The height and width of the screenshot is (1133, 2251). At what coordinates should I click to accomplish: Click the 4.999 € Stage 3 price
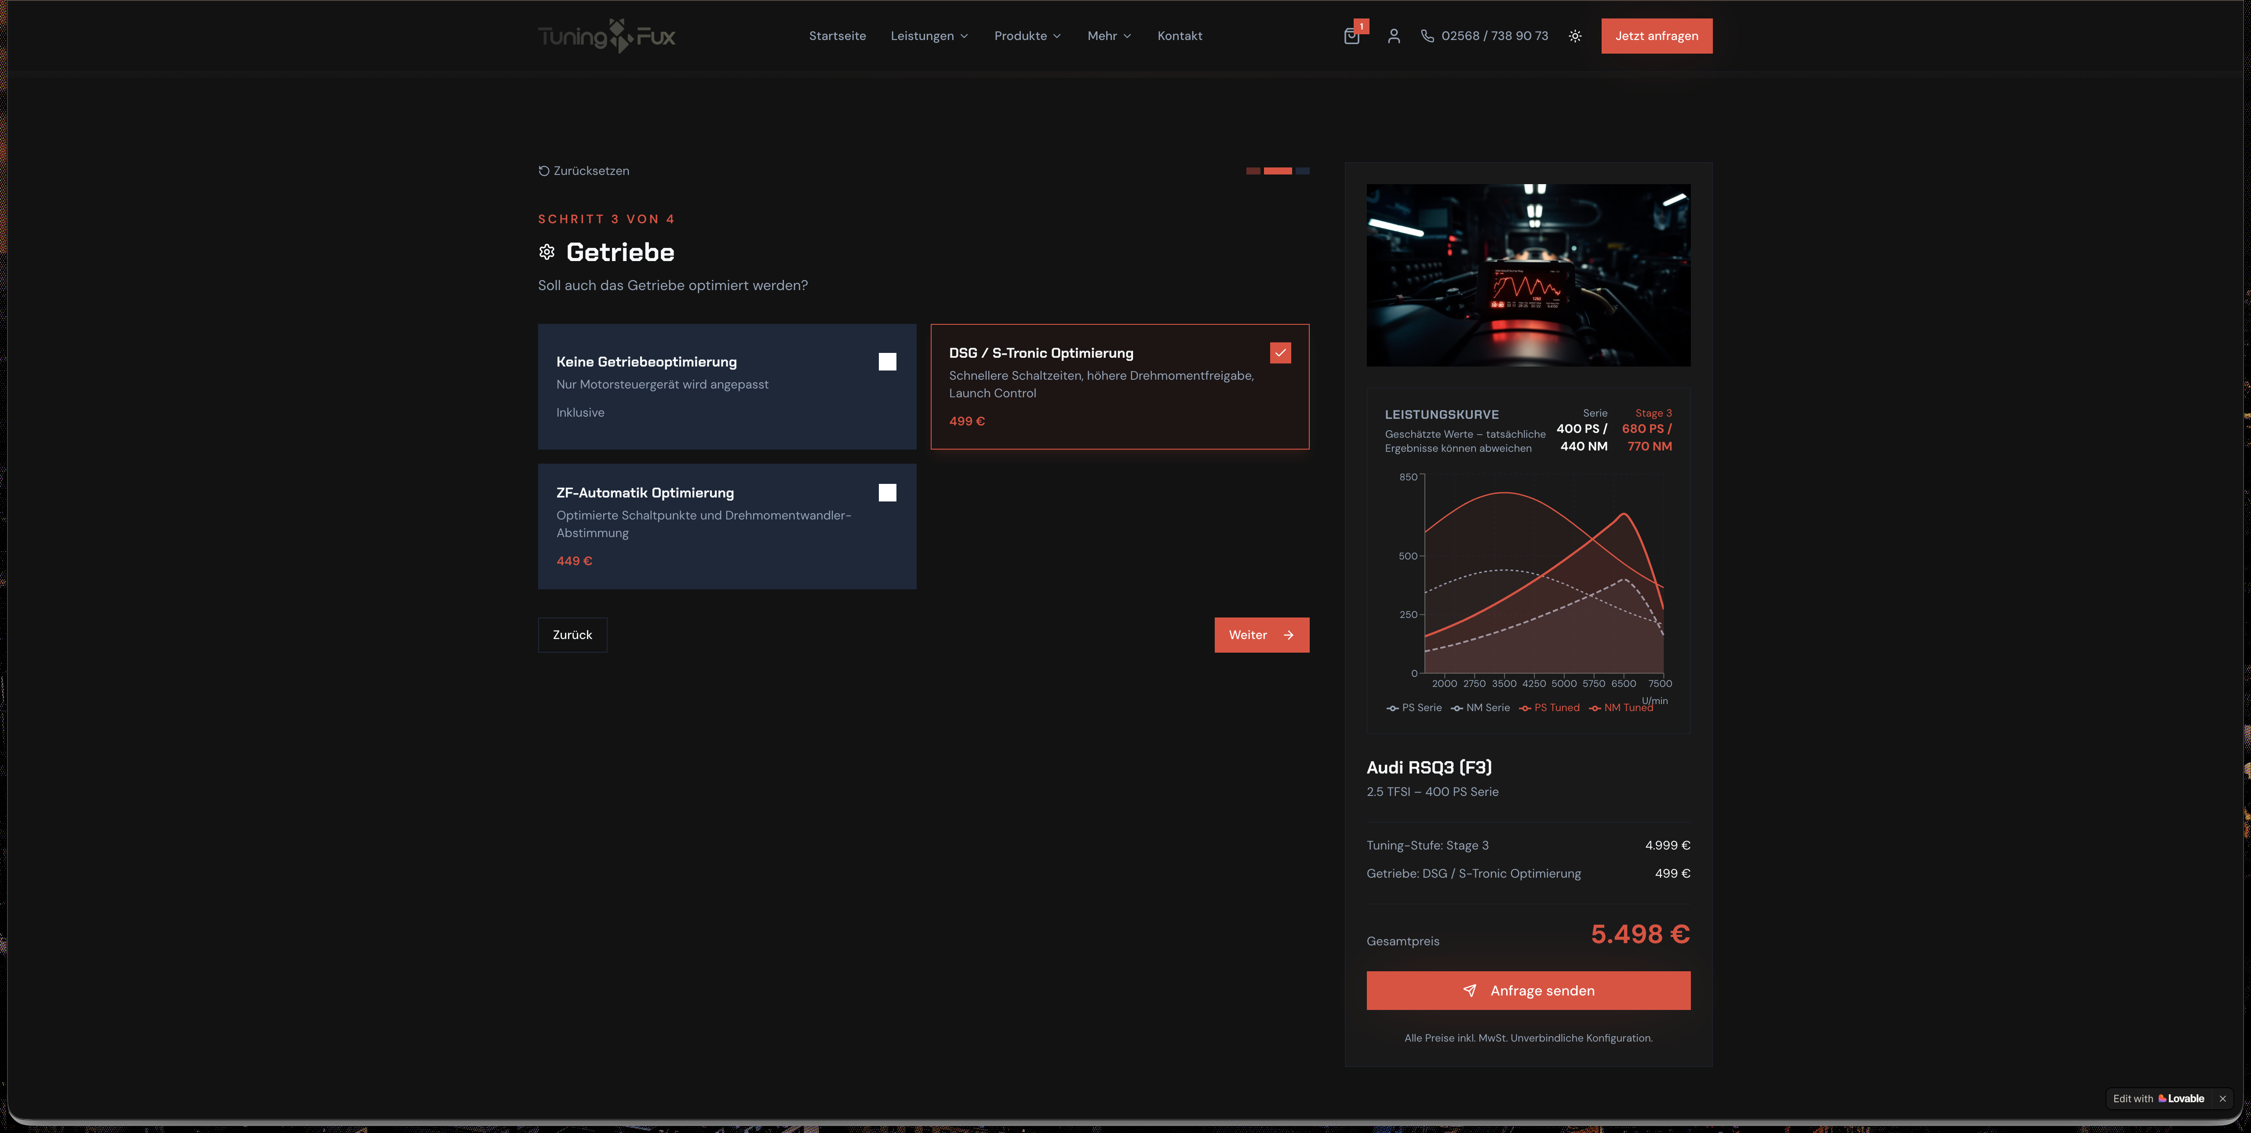click(1667, 846)
